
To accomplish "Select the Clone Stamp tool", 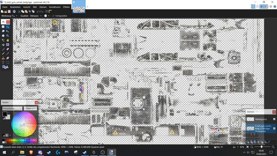I will coord(3,58).
